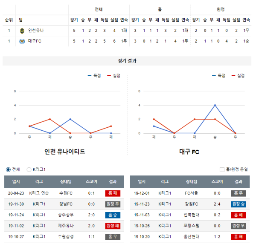Click the 전북현대 opponent name
This screenshot has height=244, width=256.
(x=191, y=215)
